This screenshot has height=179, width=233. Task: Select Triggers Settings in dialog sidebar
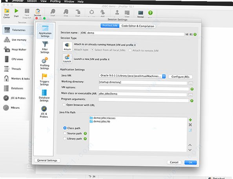point(44,80)
